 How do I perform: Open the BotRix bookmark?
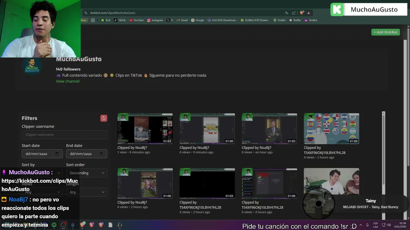295,20
